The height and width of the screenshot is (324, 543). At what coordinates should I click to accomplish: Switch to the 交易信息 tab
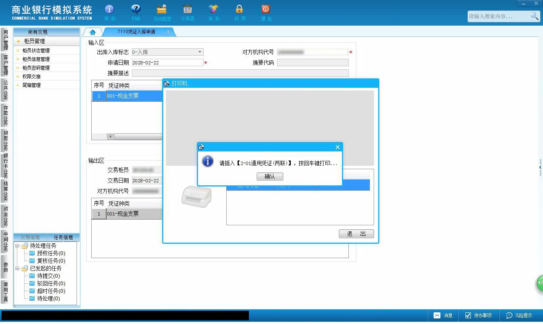click(x=30, y=237)
